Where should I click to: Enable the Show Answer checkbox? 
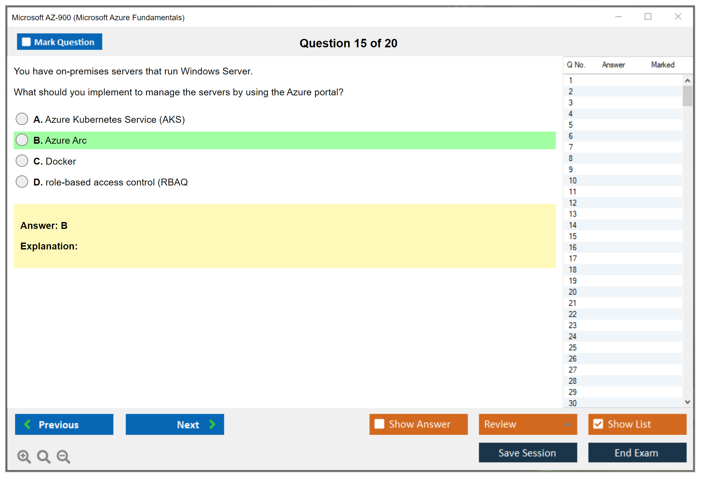(x=379, y=424)
